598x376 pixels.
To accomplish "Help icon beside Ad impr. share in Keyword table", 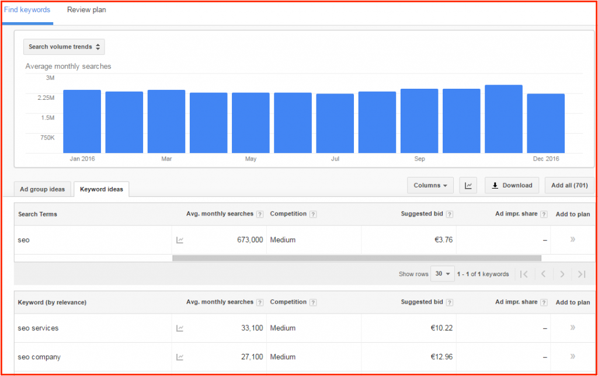I will click(x=544, y=302).
